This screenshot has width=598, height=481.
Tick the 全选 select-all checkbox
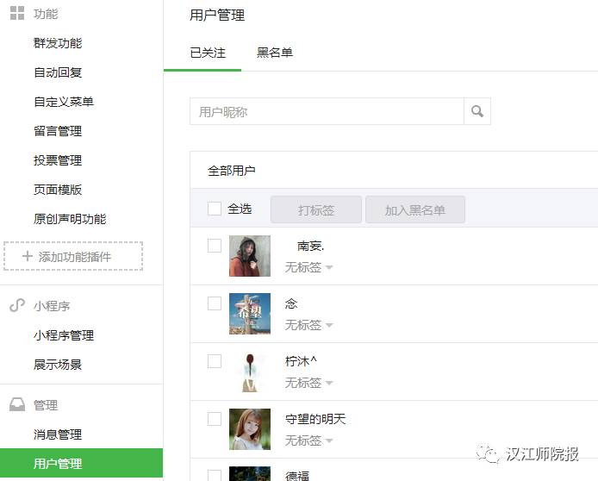215,209
